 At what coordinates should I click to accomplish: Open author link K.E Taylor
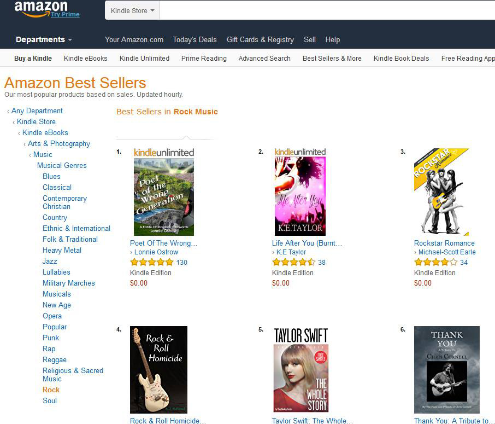(x=291, y=252)
